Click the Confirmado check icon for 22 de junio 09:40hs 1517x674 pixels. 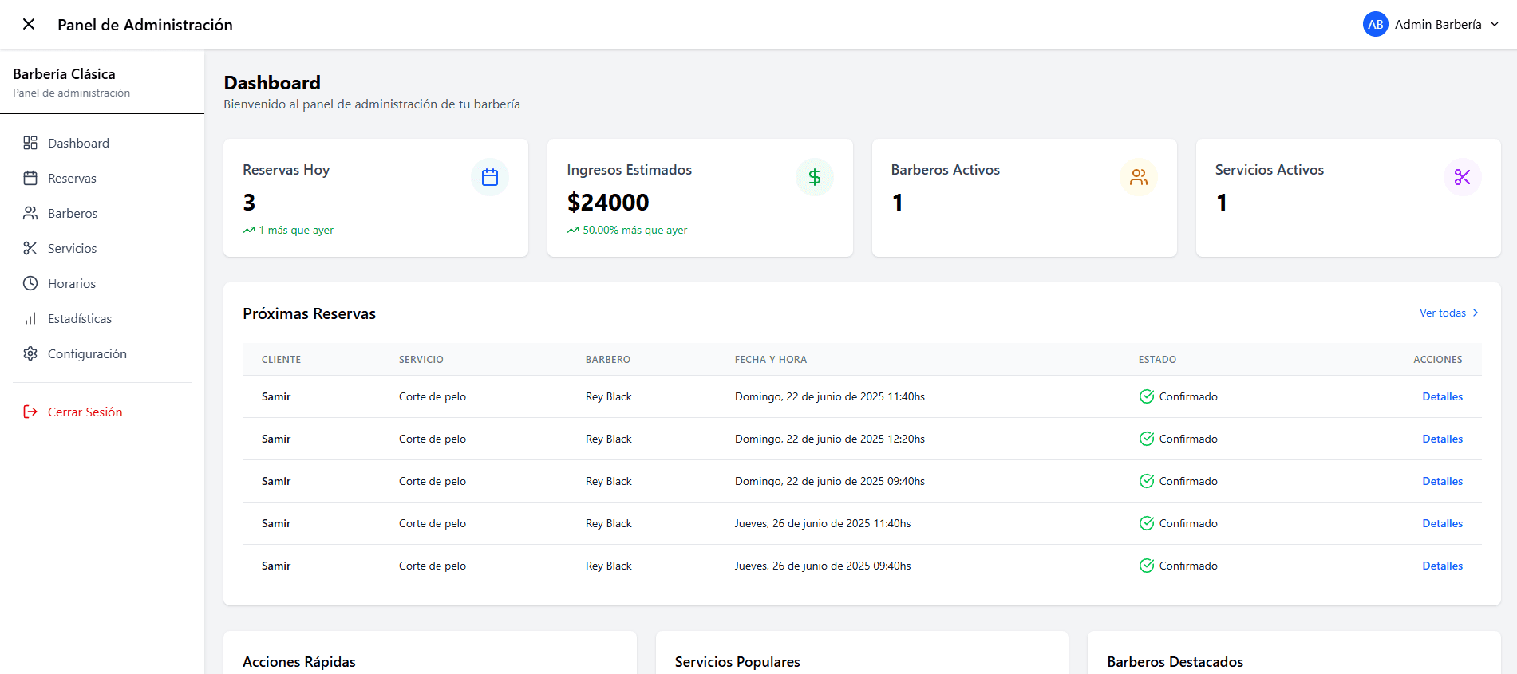point(1147,481)
